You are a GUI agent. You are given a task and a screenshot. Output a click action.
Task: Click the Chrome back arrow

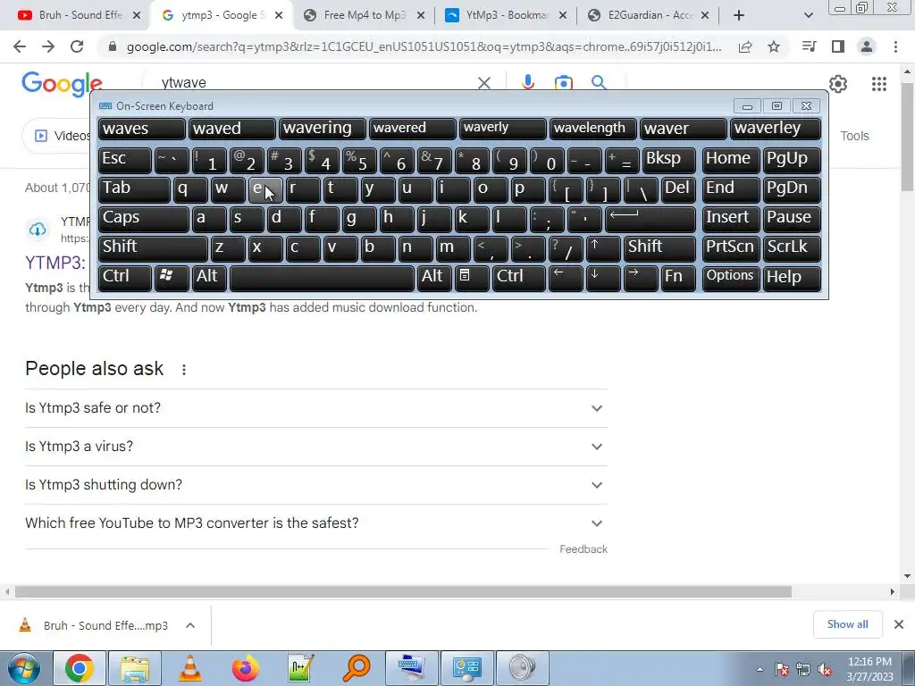20,46
